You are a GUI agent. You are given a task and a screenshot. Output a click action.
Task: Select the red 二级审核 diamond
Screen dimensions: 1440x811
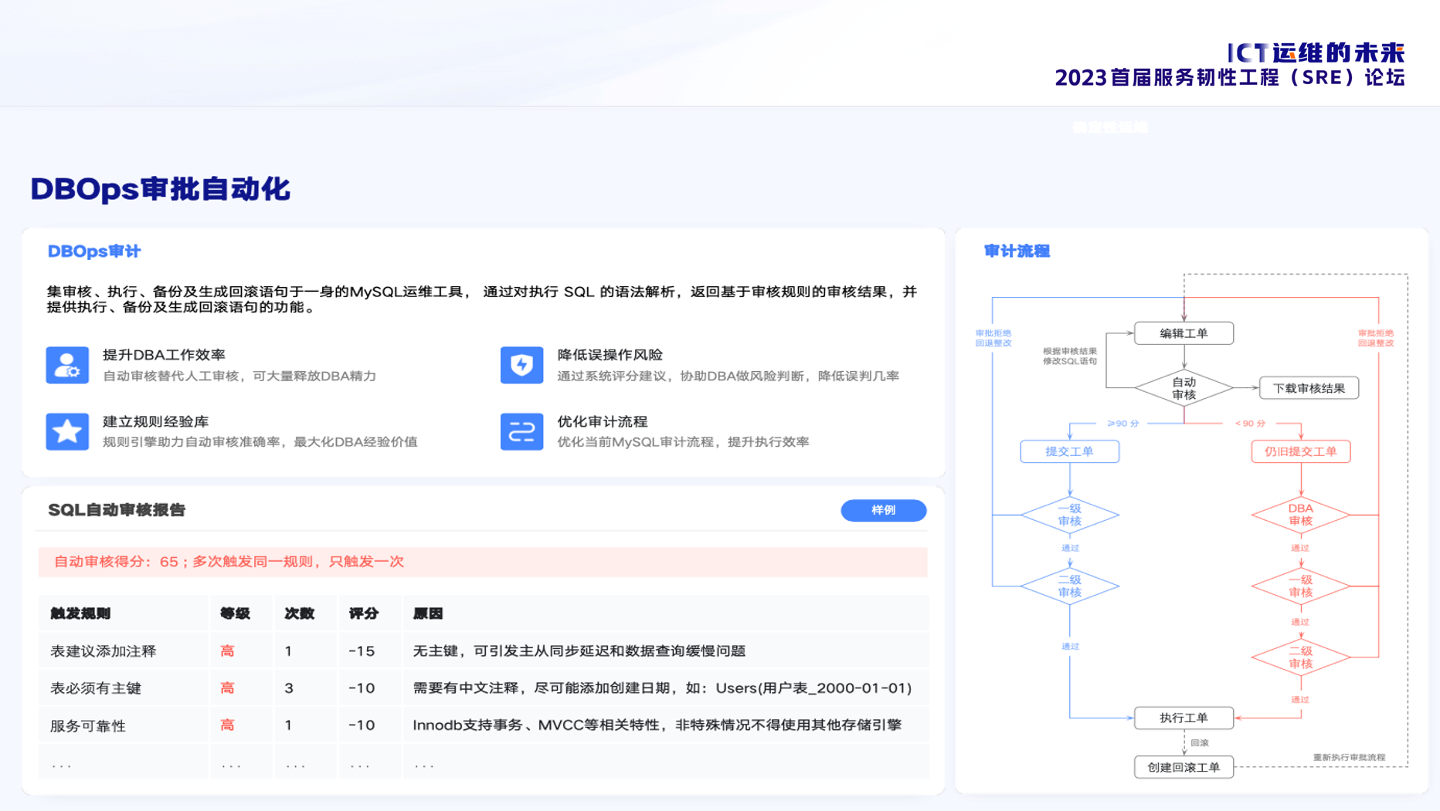click(1300, 657)
